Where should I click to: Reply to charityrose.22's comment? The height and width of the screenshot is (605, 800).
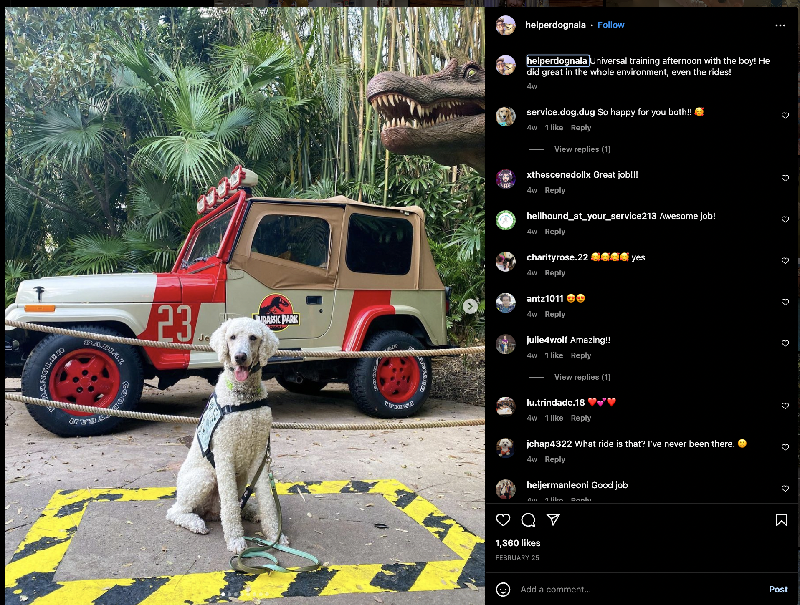(x=555, y=273)
